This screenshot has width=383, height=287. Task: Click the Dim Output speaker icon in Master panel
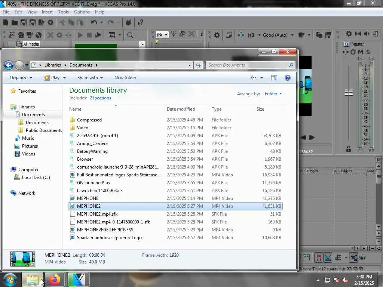(x=367, y=33)
